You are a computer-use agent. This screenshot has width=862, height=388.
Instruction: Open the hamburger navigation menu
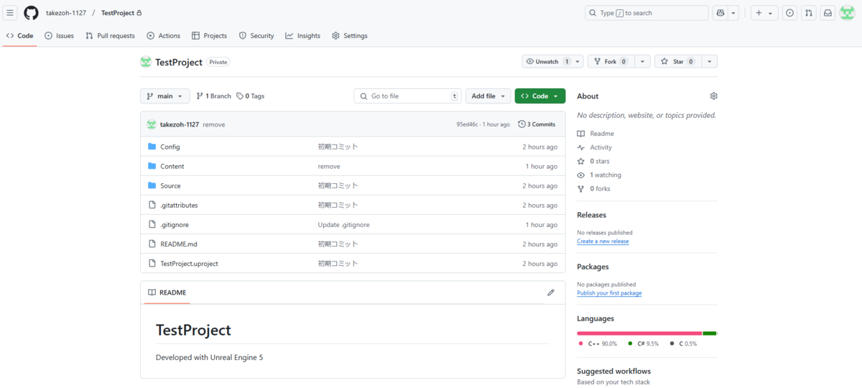[x=11, y=13]
